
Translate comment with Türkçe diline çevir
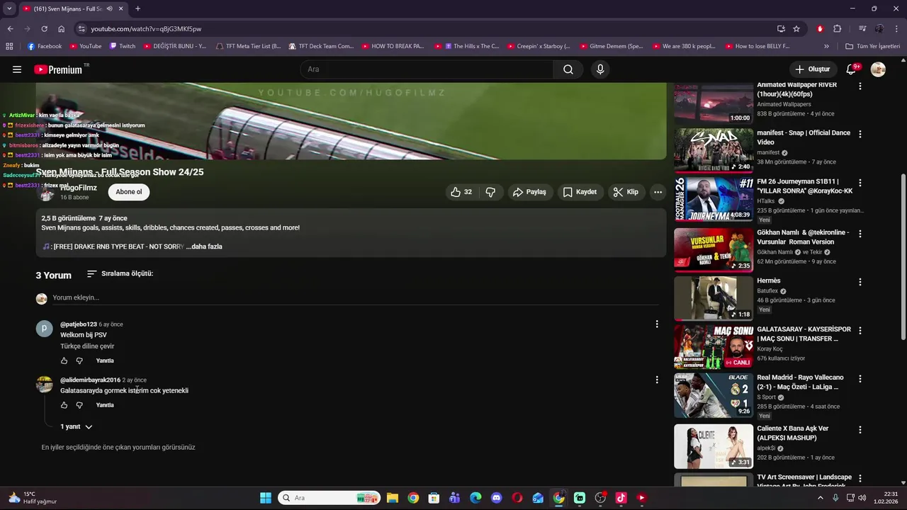tap(87, 346)
